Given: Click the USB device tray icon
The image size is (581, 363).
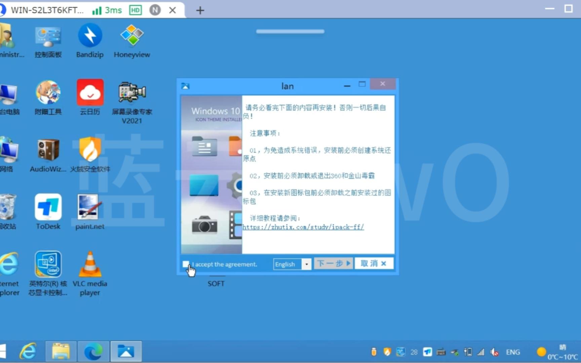Looking at the screenshot, I should tap(374, 352).
